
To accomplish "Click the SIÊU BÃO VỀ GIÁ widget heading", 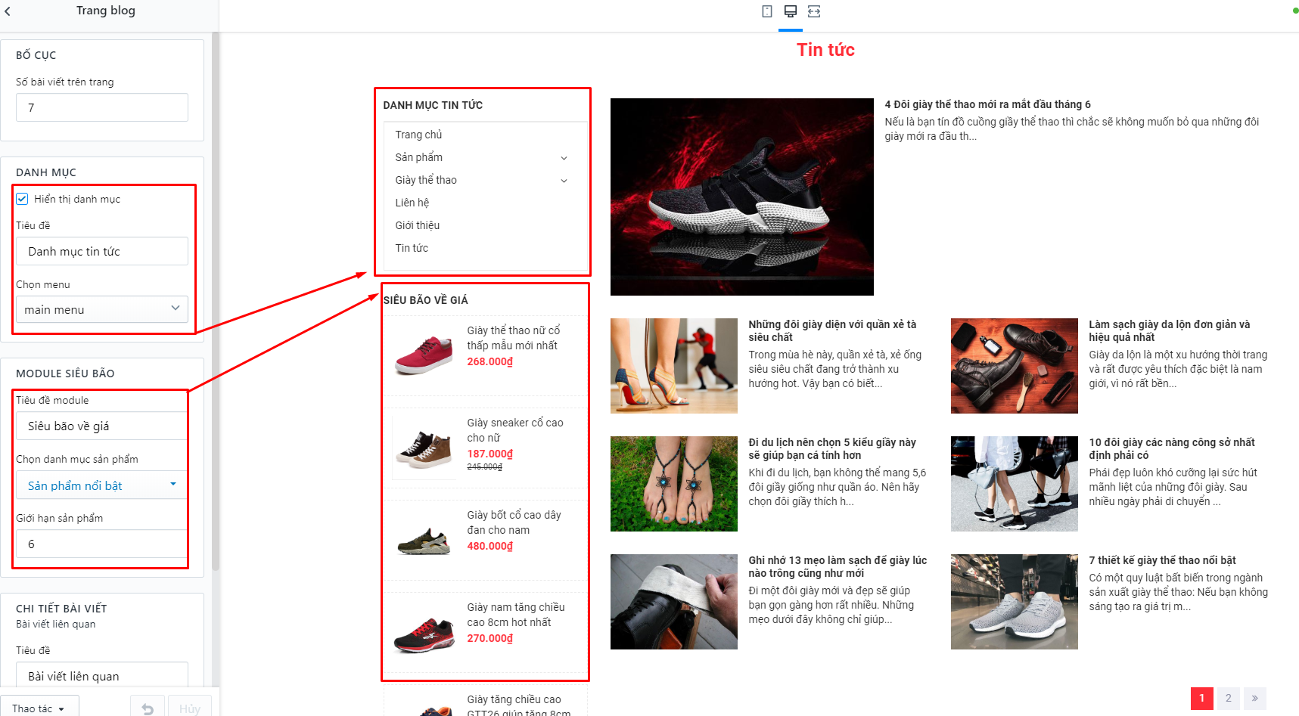I will [x=426, y=300].
